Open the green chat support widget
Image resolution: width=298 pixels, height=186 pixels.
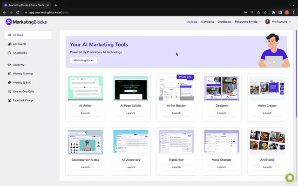click(x=290, y=178)
